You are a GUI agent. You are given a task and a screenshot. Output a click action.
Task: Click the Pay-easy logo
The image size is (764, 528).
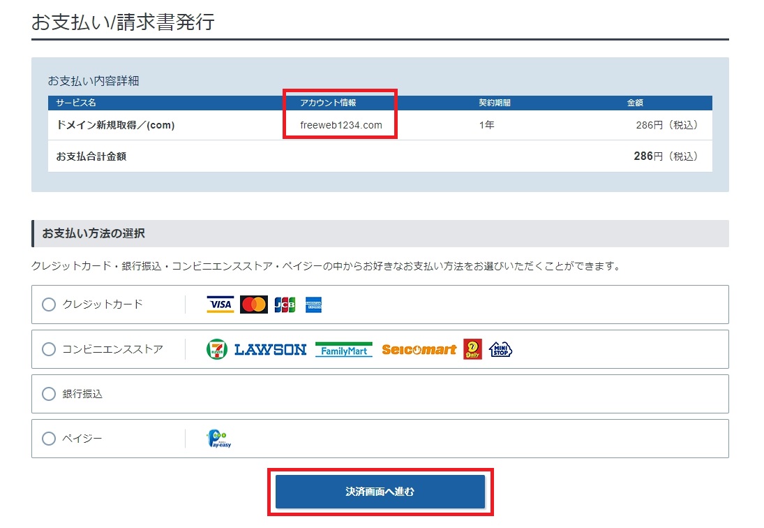point(218,439)
